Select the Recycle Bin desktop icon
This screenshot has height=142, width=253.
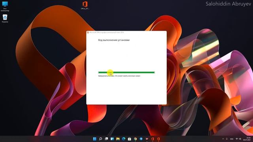[5, 19]
